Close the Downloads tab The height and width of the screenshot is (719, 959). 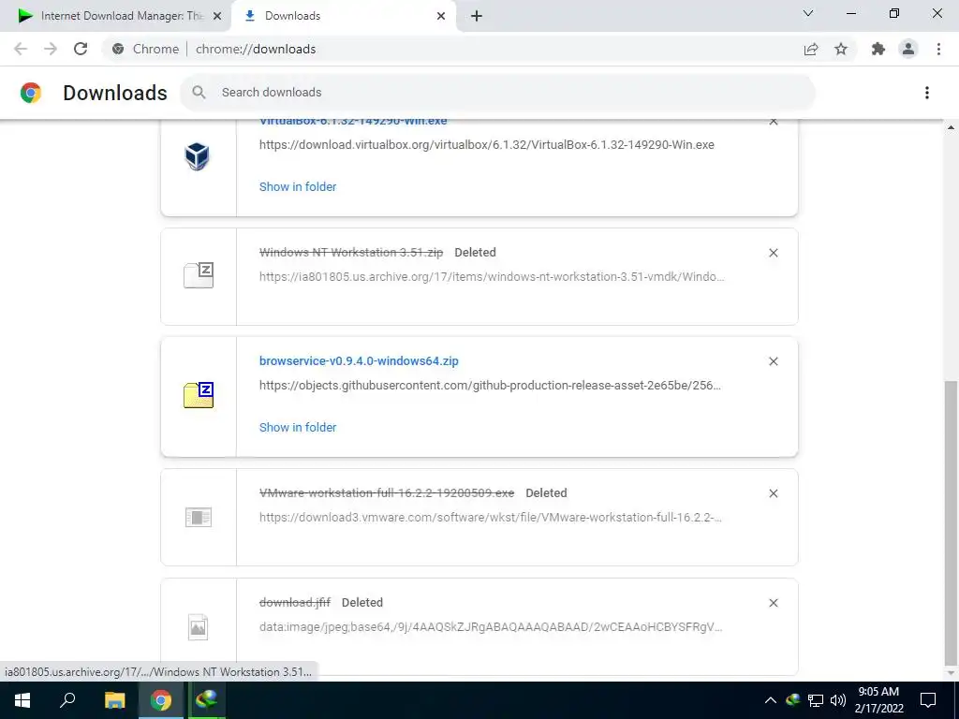[x=441, y=17]
